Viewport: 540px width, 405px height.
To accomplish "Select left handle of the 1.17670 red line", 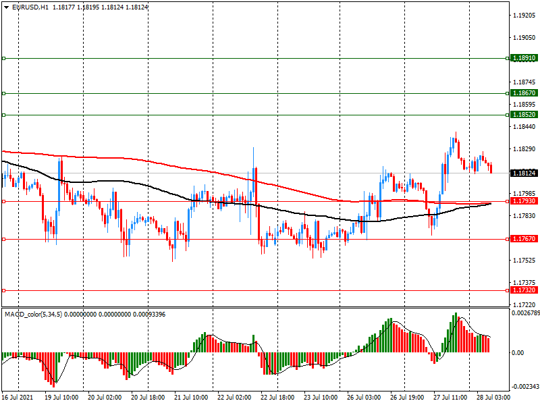I will point(4,239).
